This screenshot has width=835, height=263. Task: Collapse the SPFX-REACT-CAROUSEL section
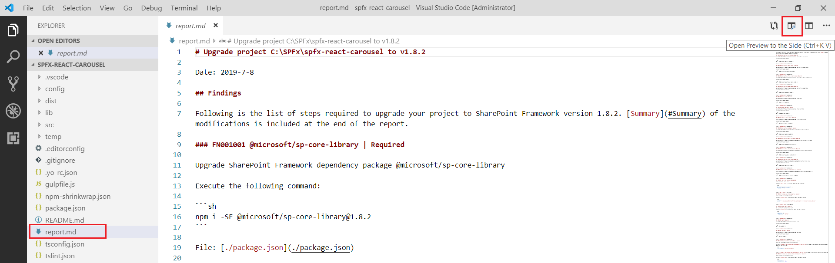(x=71, y=65)
